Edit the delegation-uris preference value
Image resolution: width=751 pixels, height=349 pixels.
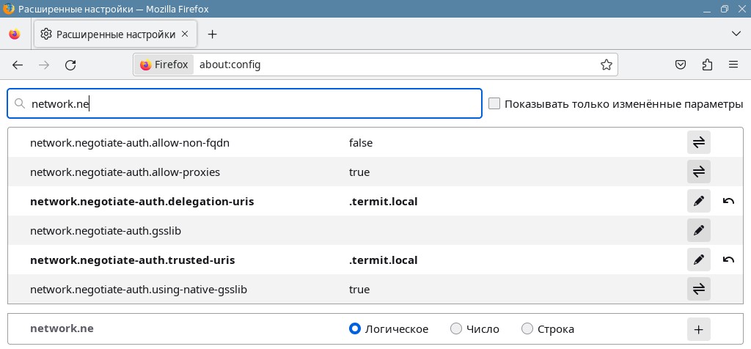[x=699, y=201]
